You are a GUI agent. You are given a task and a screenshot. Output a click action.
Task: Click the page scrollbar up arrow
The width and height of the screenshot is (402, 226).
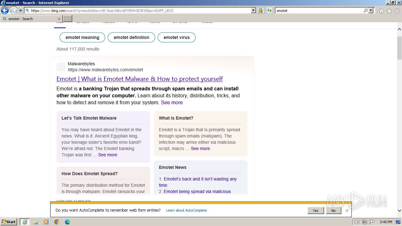pos(399,29)
